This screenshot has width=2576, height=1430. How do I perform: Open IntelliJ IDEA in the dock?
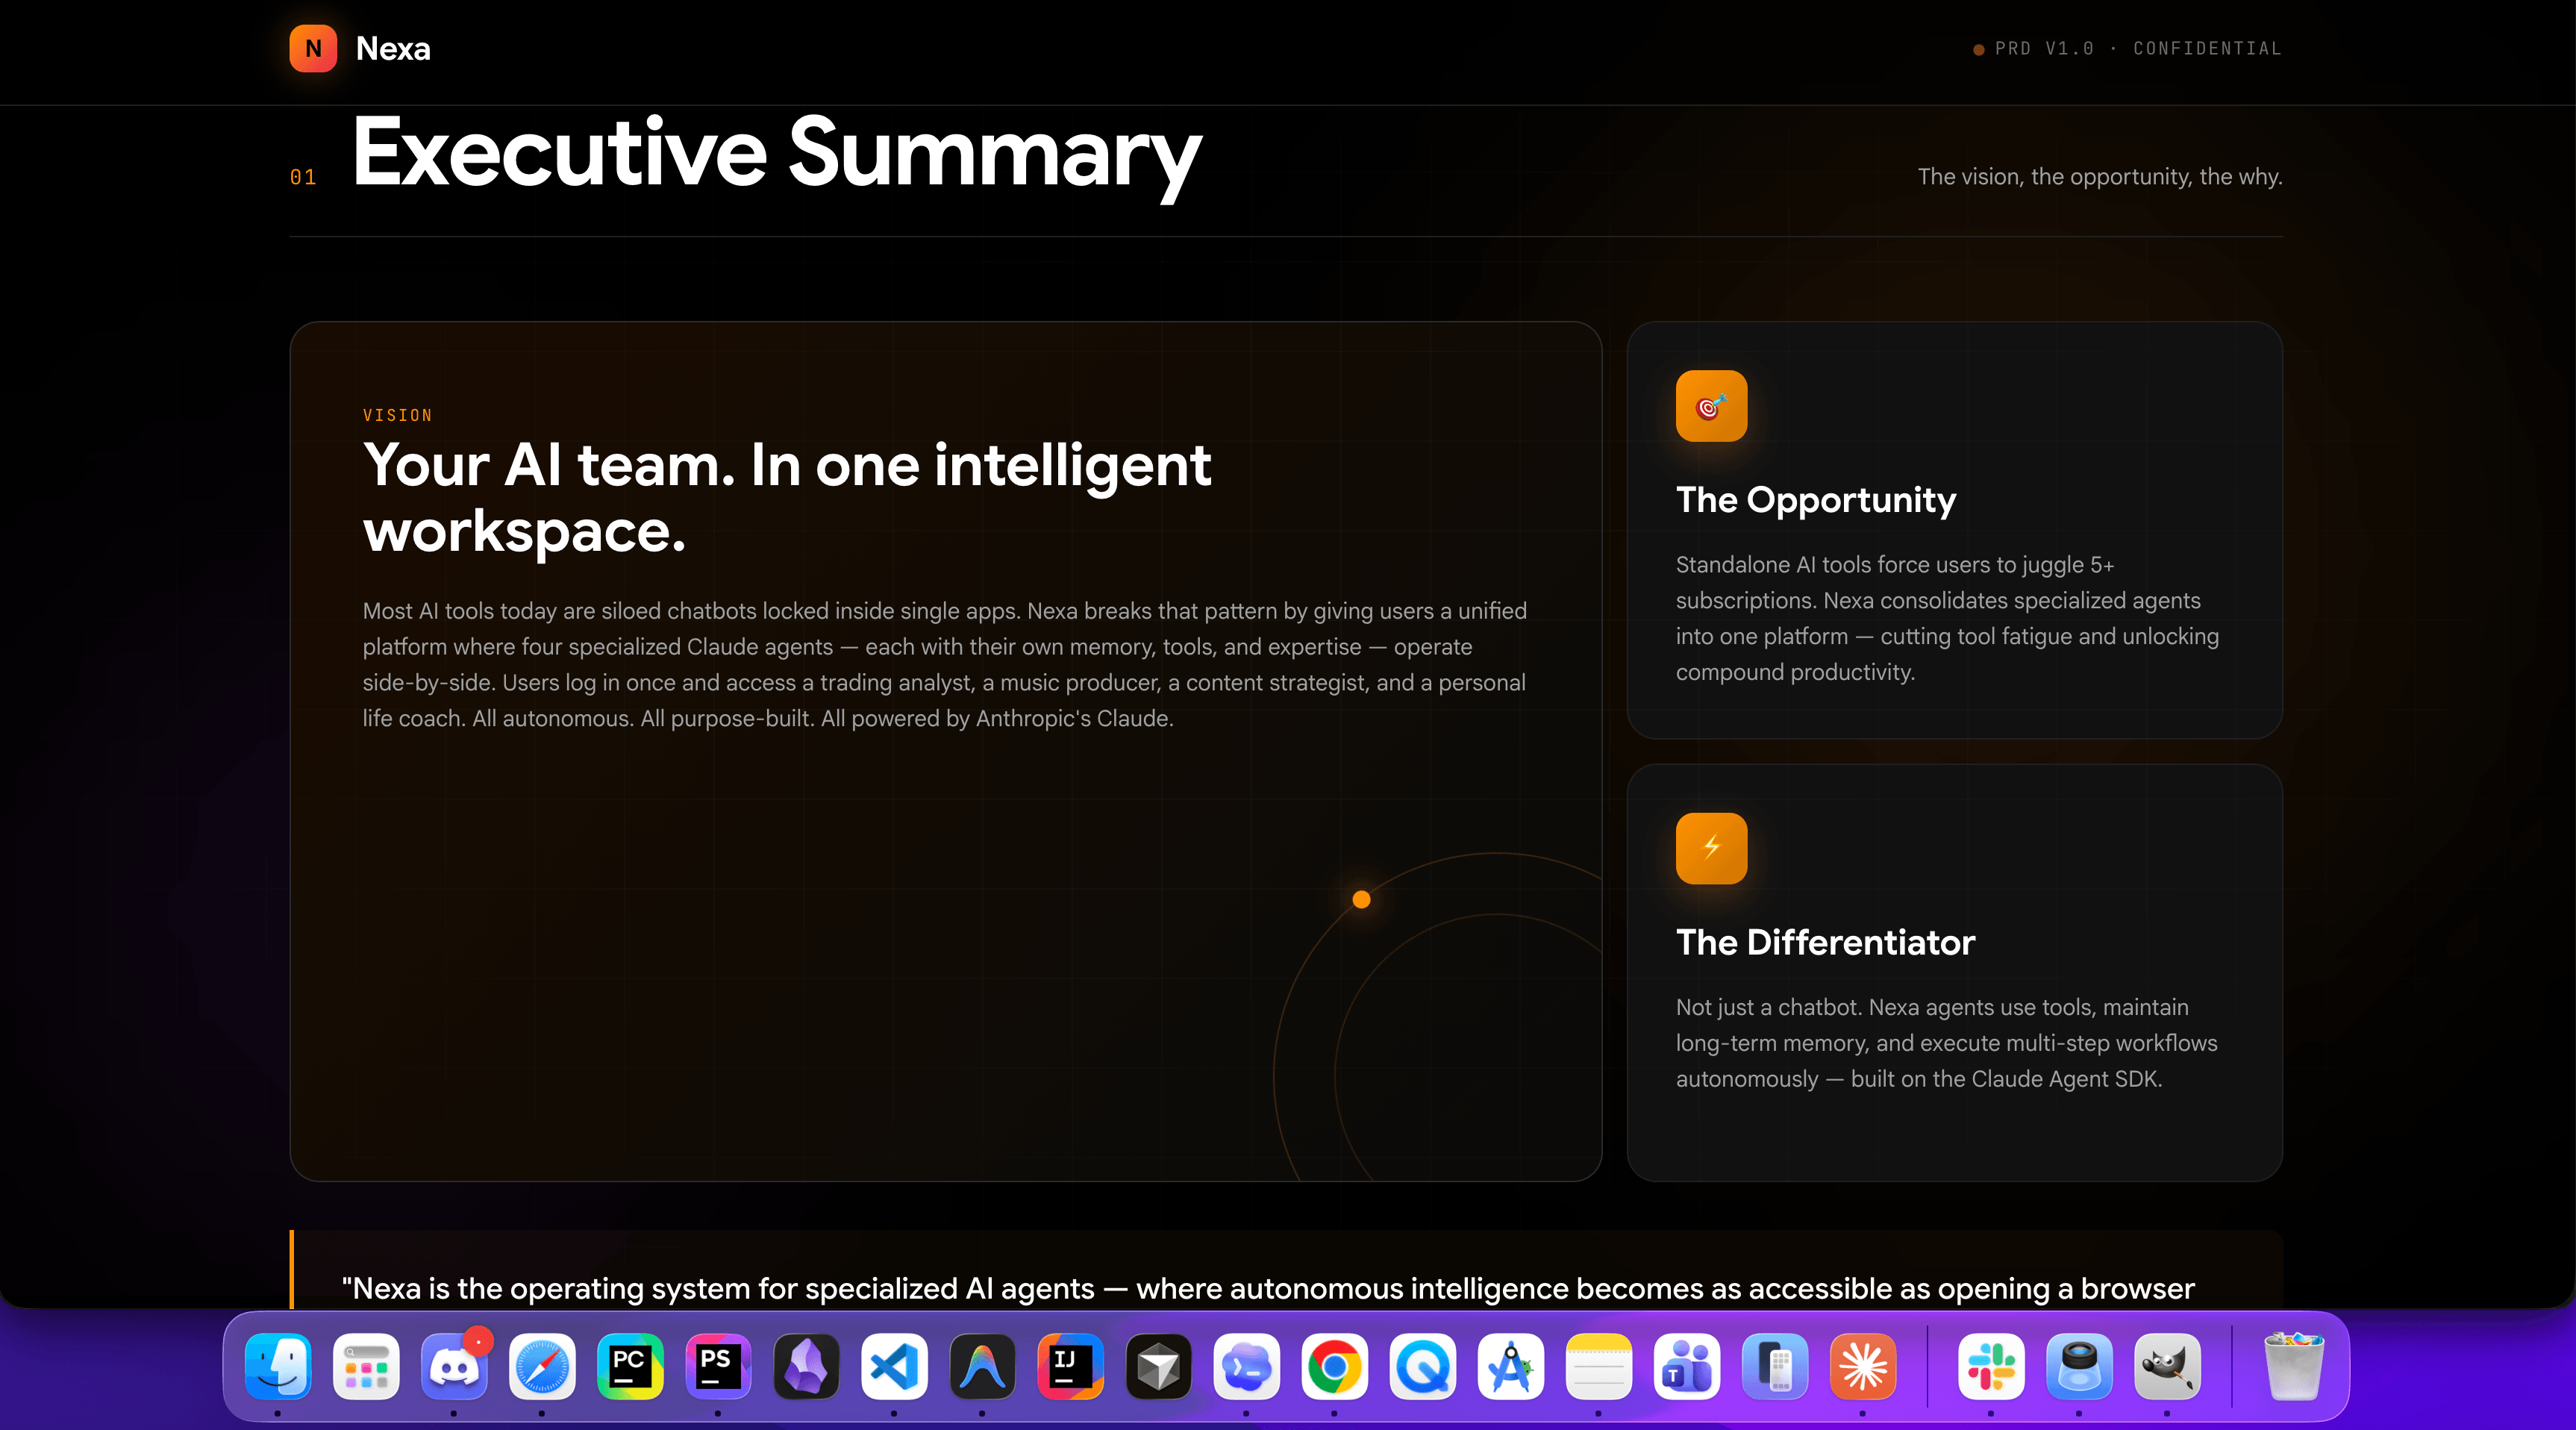1070,1366
